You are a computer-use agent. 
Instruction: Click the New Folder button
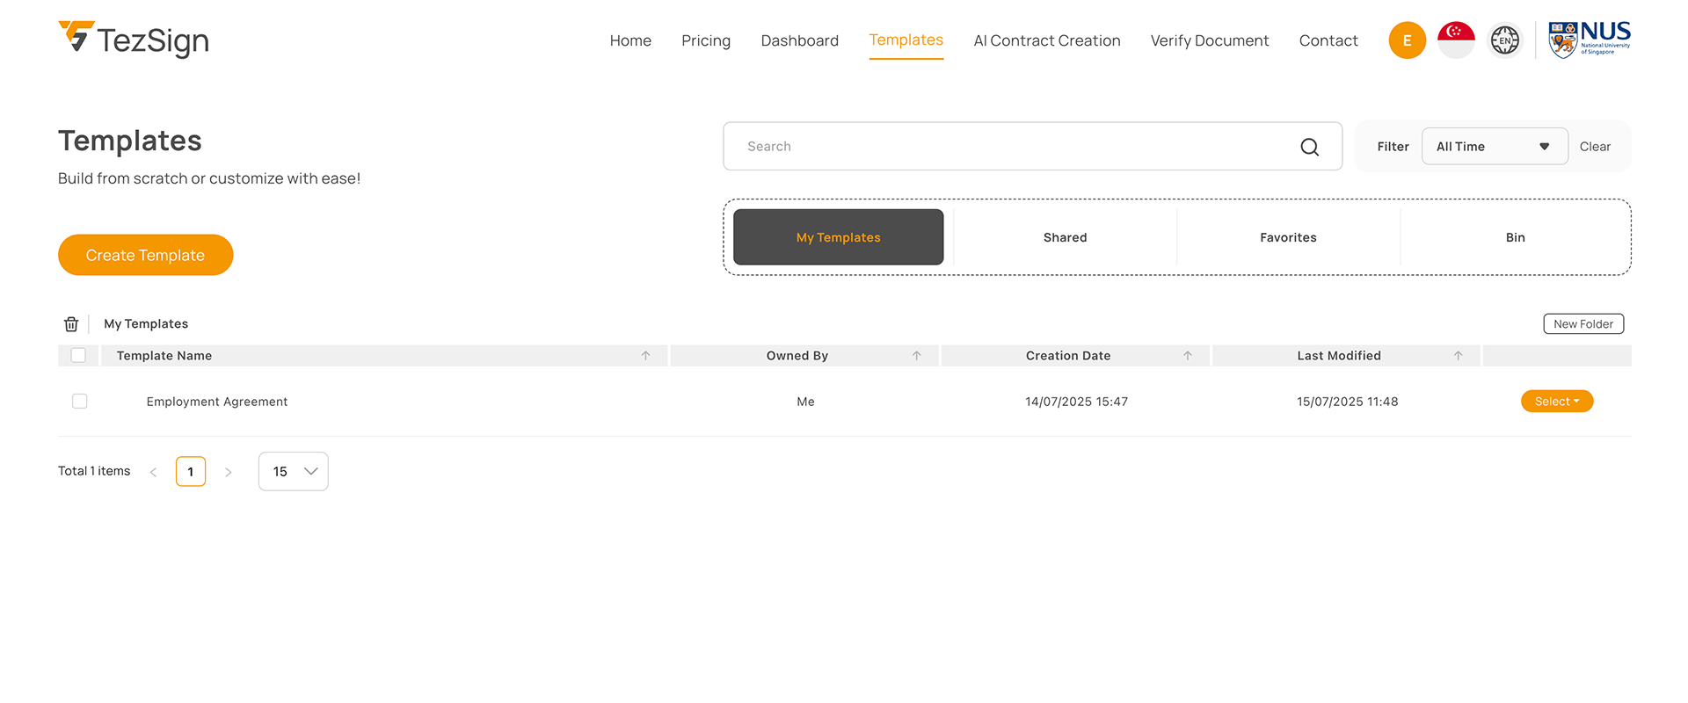click(1582, 324)
